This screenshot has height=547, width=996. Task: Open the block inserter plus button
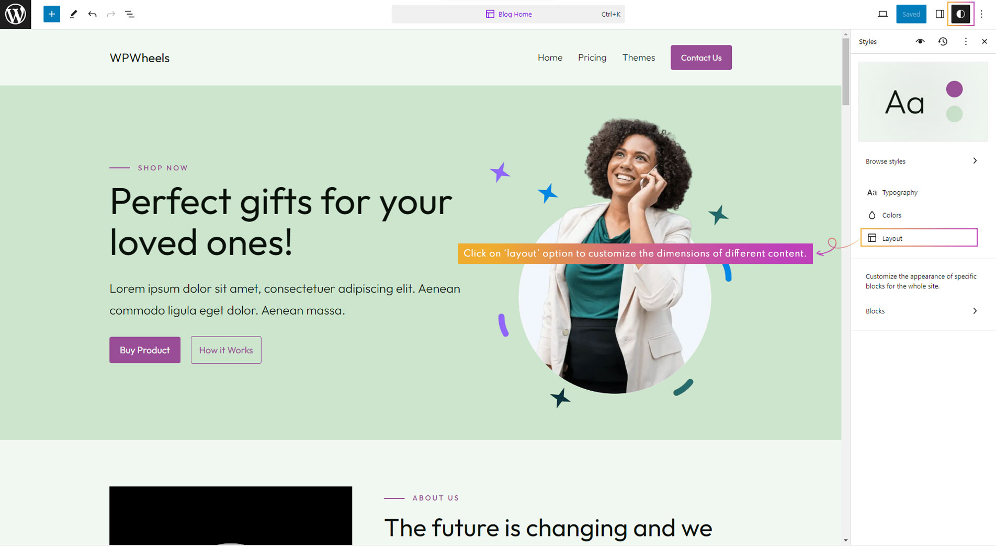coord(51,14)
